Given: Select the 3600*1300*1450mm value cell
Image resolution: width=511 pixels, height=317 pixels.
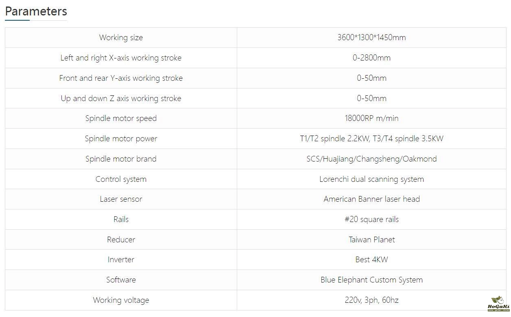Looking at the screenshot, I should point(371,38).
